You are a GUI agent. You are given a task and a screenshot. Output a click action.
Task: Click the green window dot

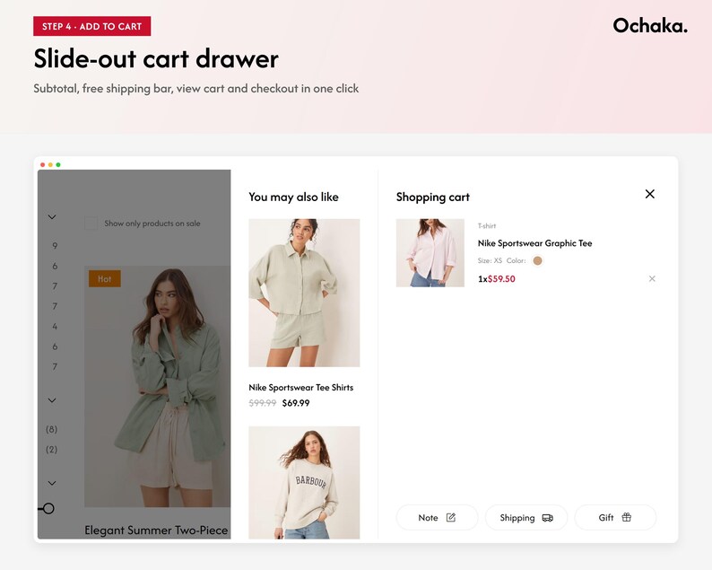[58, 164]
